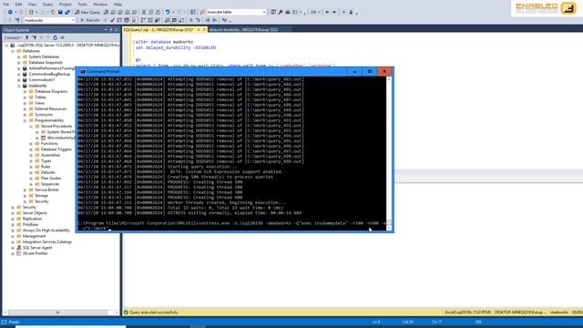Click the Save All icon in toolbar
583x328 pixels.
pyautogui.click(x=67, y=12)
